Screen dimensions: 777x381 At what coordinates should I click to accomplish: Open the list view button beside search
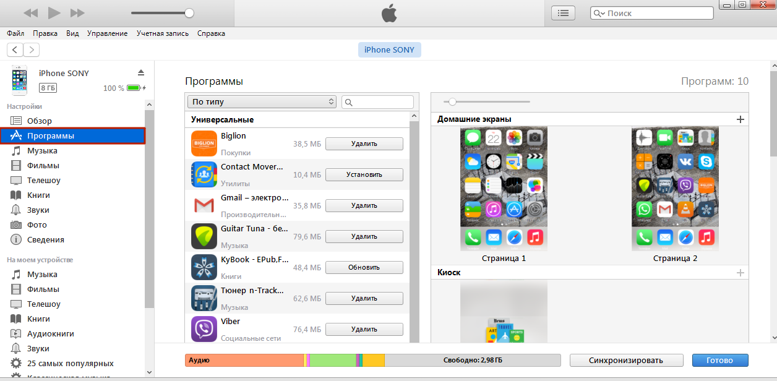coord(563,12)
